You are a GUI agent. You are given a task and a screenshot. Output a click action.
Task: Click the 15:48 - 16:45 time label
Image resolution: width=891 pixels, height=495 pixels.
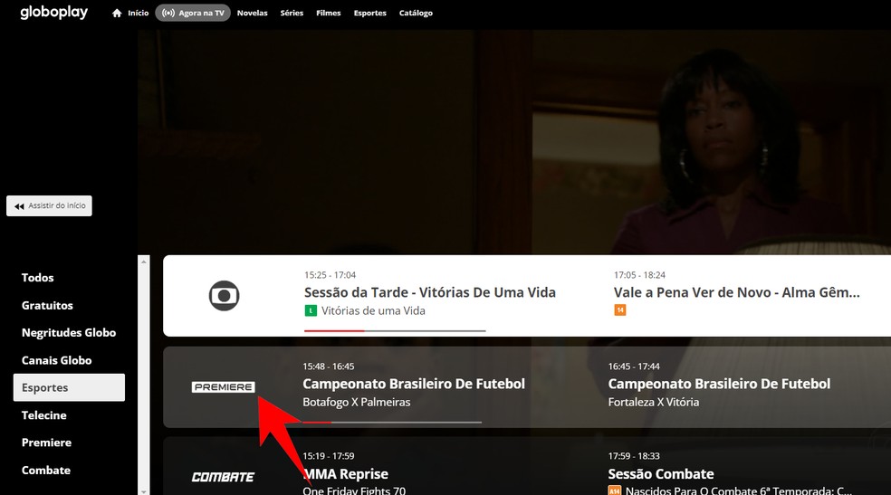click(329, 366)
